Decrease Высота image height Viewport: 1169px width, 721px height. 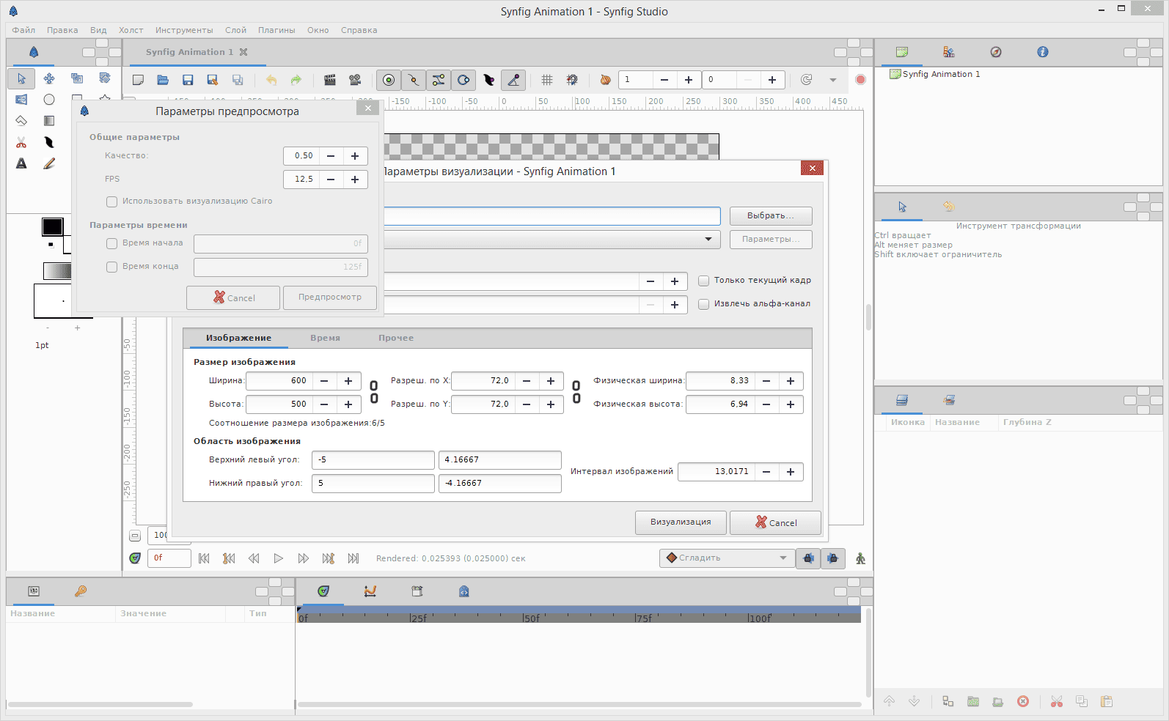click(x=324, y=404)
